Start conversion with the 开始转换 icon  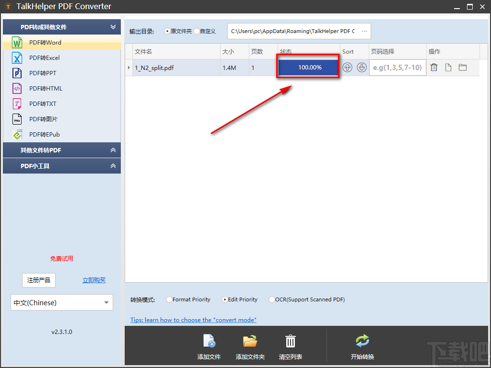pyautogui.click(x=362, y=341)
